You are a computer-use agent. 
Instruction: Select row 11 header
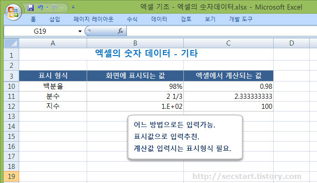click(11, 97)
